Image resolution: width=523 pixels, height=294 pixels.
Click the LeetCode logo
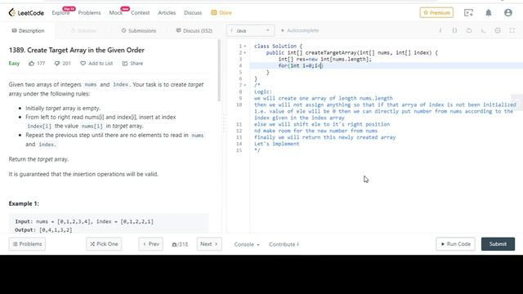pos(26,13)
